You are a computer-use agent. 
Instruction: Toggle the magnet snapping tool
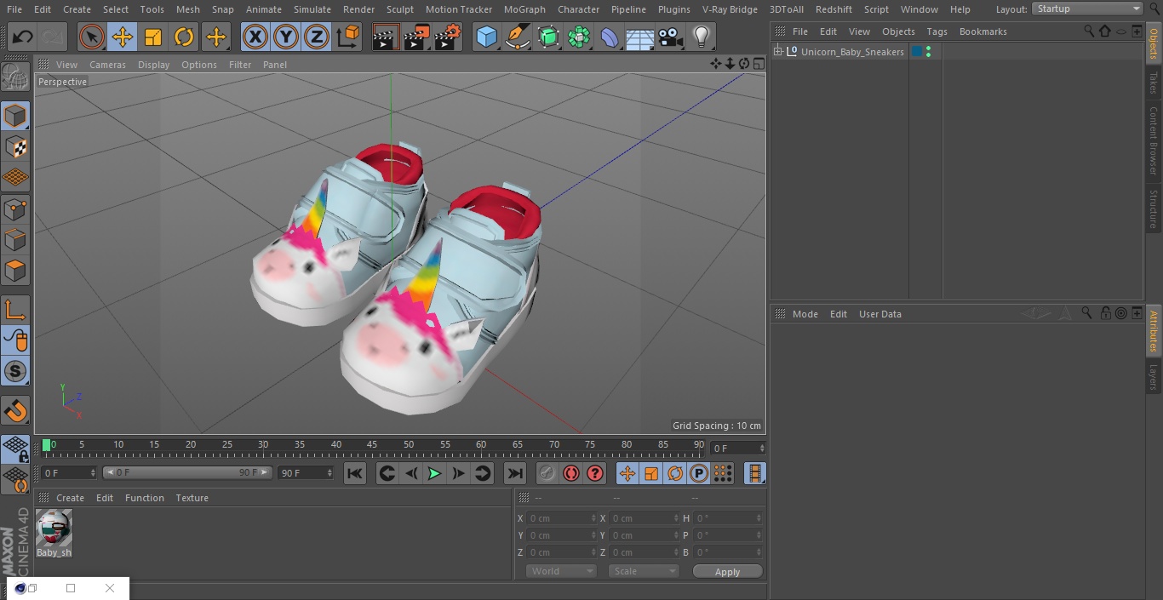click(15, 411)
